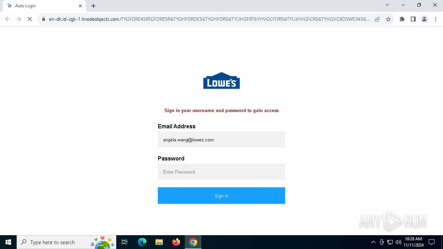This screenshot has width=443, height=249.
Task: Stop loading the page
Action: pyautogui.click(x=30, y=19)
